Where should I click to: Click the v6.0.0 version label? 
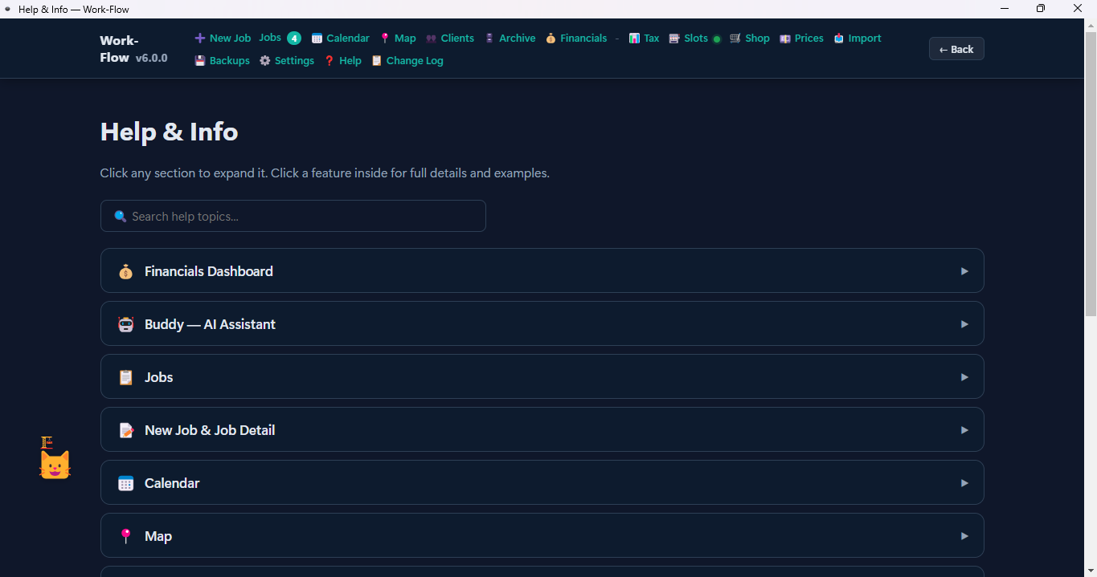151,59
